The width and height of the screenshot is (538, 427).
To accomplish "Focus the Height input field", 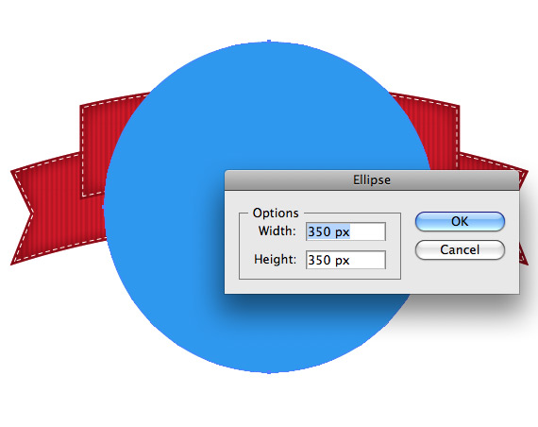I will [x=345, y=260].
